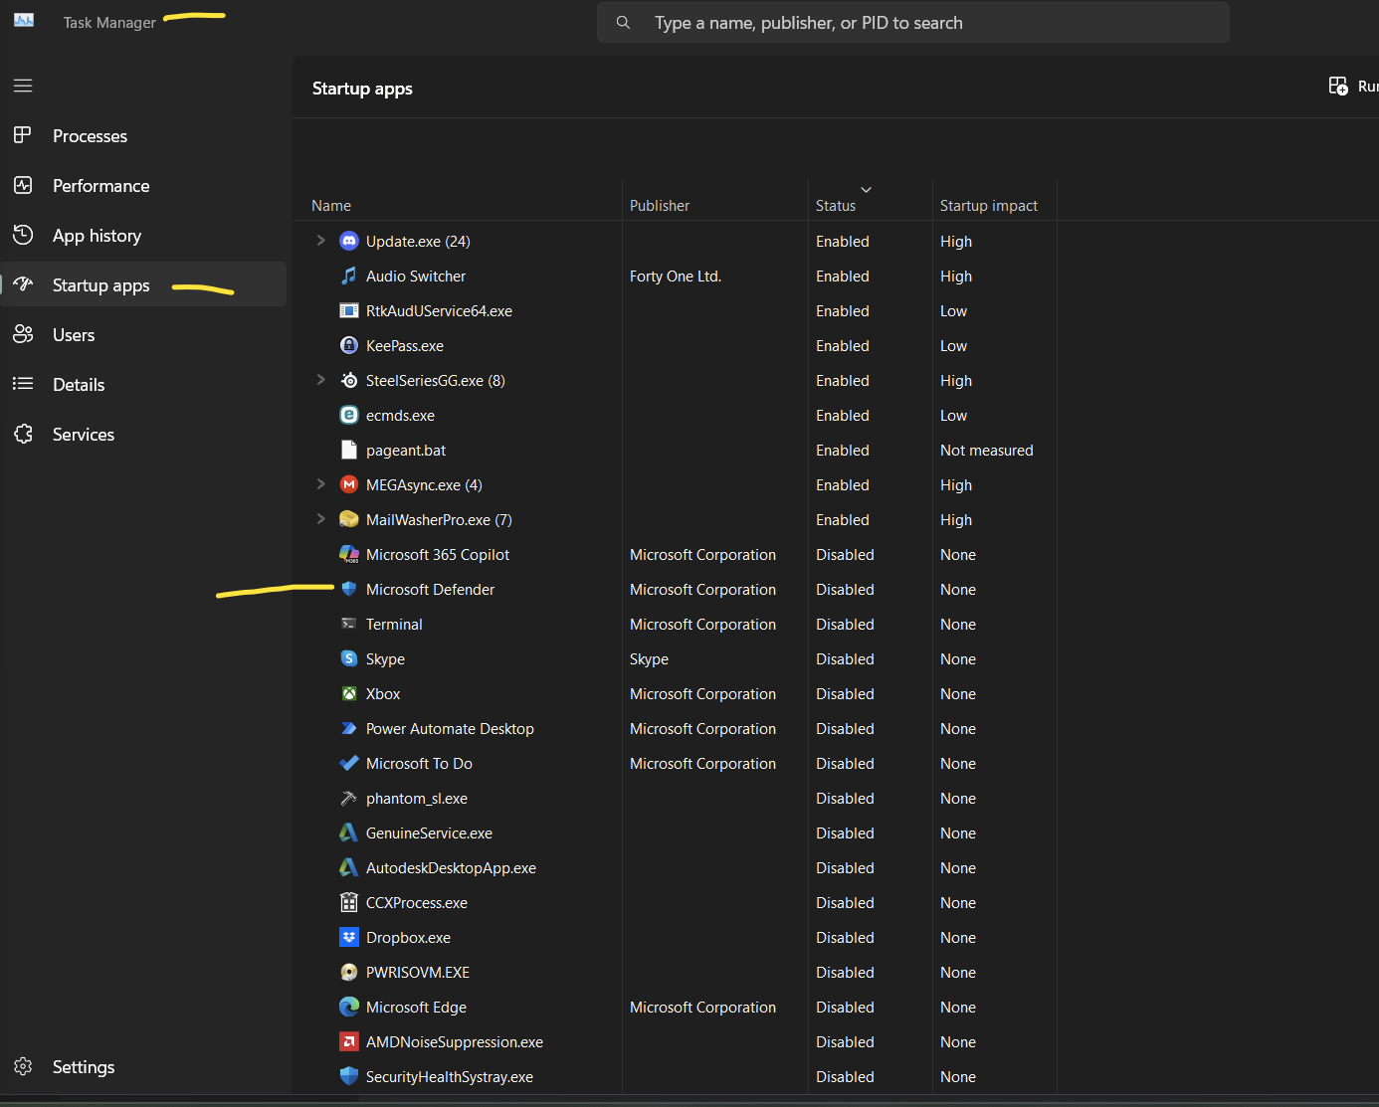Click the Discord Update.exe icon
Viewport: 1379px width, 1107px height.
click(x=349, y=241)
